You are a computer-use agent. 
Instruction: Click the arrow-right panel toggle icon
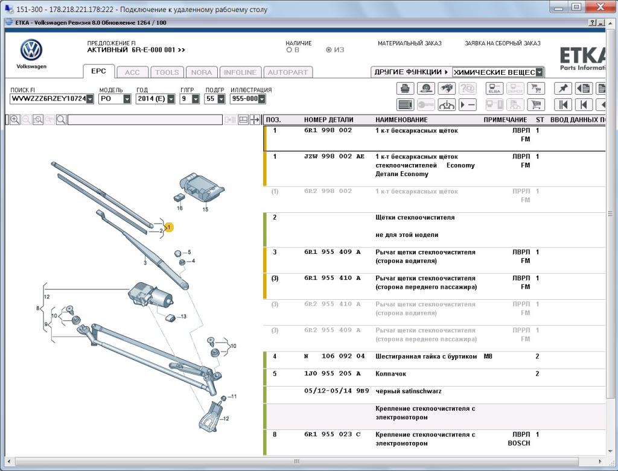(255, 120)
